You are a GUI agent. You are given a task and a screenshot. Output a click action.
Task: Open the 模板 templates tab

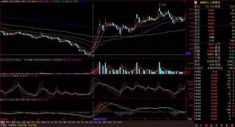pos(8,122)
